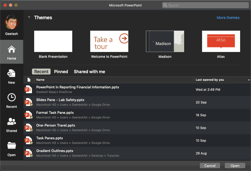
Task: Click the file icon beside Gradient Outlines.pptx
Action: pyautogui.click(x=29, y=153)
